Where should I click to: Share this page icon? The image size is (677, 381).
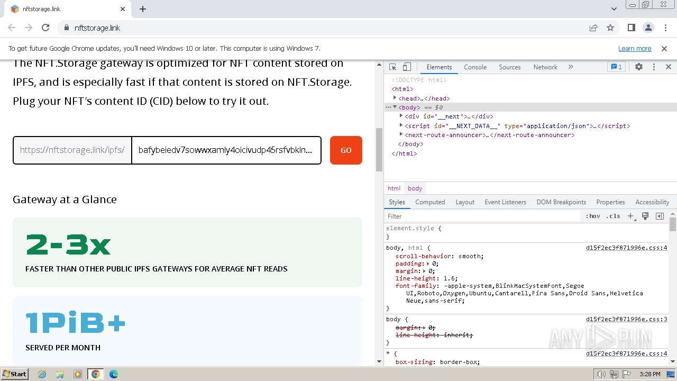593,28
